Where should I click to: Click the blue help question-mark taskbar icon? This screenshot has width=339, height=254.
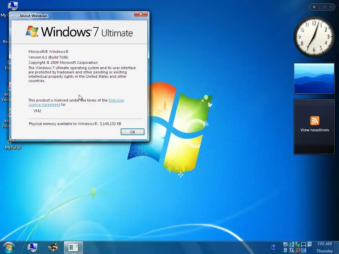coord(273,247)
